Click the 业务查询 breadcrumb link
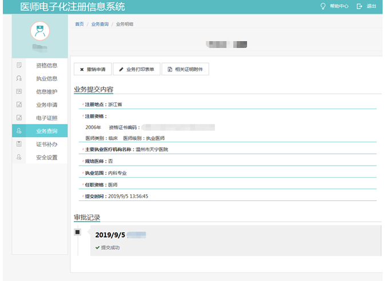The height and width of the screenshot is (281, 386). [x=100, y=24]
